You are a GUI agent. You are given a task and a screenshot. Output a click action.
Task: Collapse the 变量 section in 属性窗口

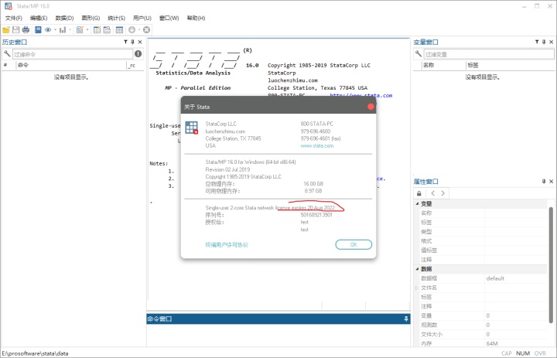tap(417, 203)
